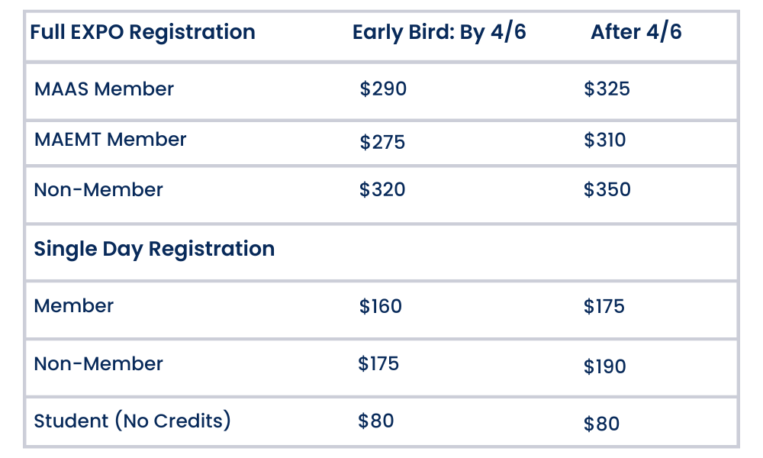Click the Student $80 after 4/6 price

coord(602,424)
